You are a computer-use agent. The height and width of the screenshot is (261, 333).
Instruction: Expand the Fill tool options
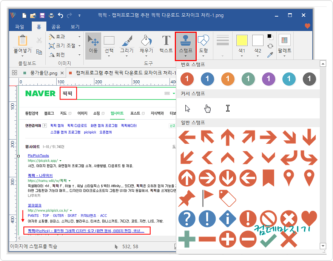146,56
